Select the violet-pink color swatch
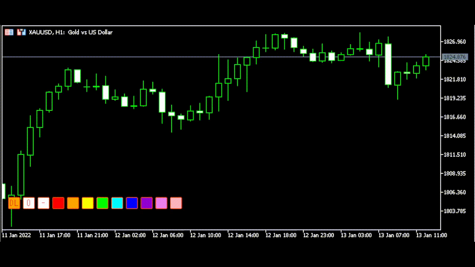 pyautogui.click(x=161, y=203)
